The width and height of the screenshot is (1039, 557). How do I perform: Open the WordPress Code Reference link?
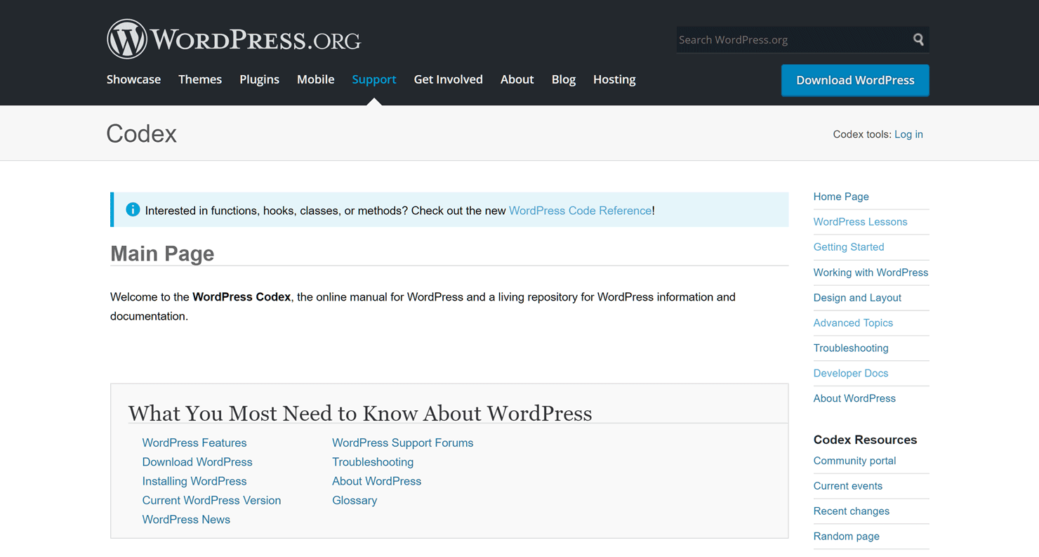580,210
